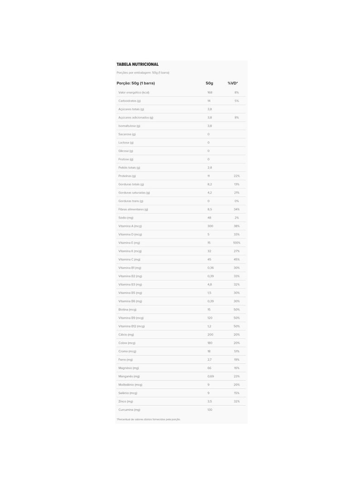Select the Polióis totais (g) row
Screen dimensions: 363x484
pos(181,167)
